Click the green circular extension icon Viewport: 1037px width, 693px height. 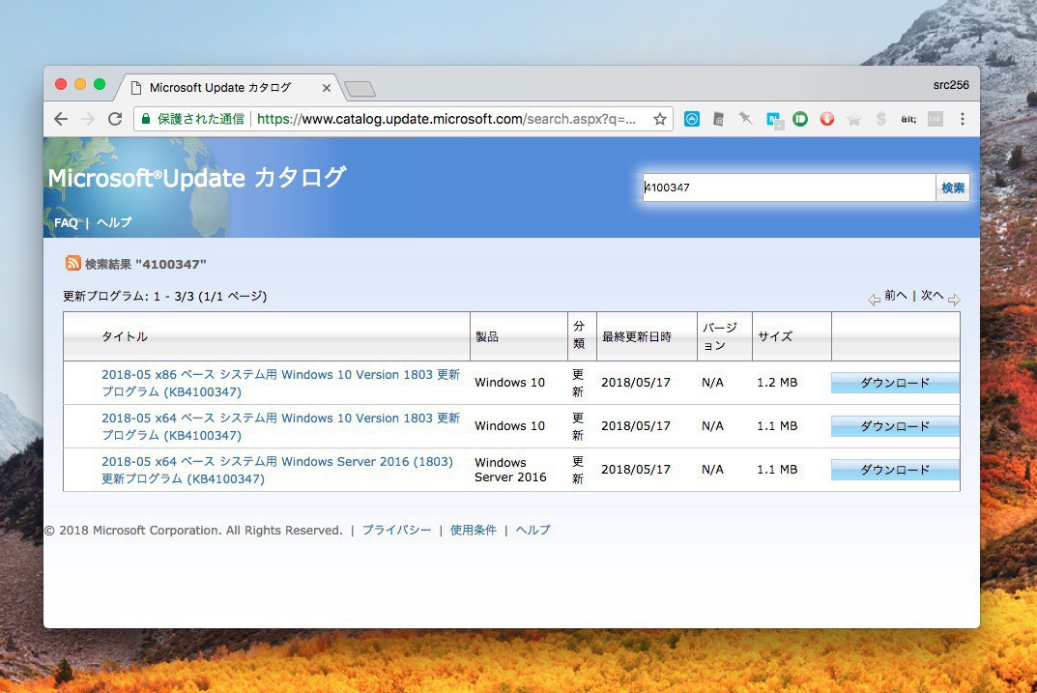[800, 119]
